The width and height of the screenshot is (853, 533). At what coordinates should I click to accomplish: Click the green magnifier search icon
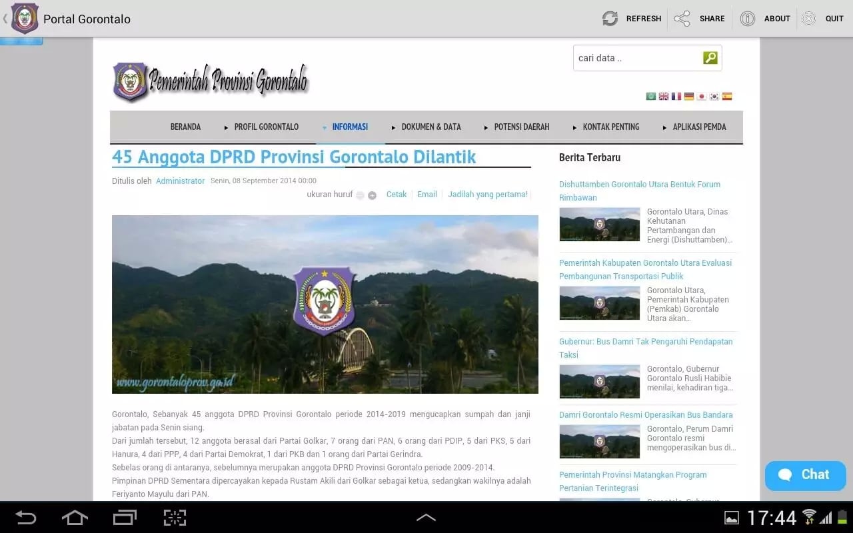710,58
